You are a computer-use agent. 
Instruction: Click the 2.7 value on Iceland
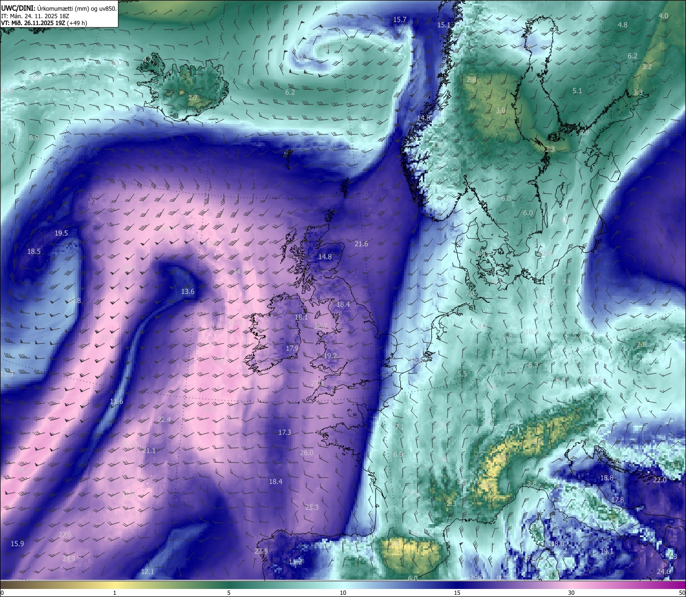tap(193, 98)
